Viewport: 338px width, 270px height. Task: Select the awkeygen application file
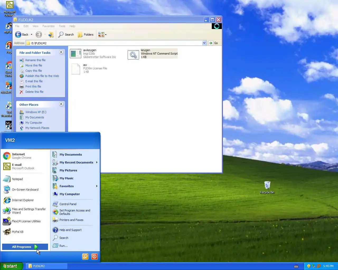93,54
